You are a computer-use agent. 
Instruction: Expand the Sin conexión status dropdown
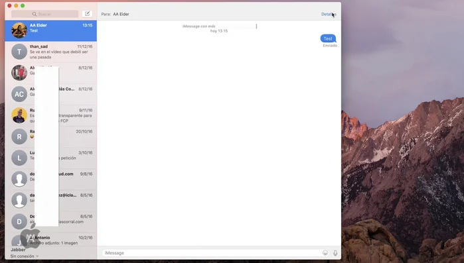25,256
